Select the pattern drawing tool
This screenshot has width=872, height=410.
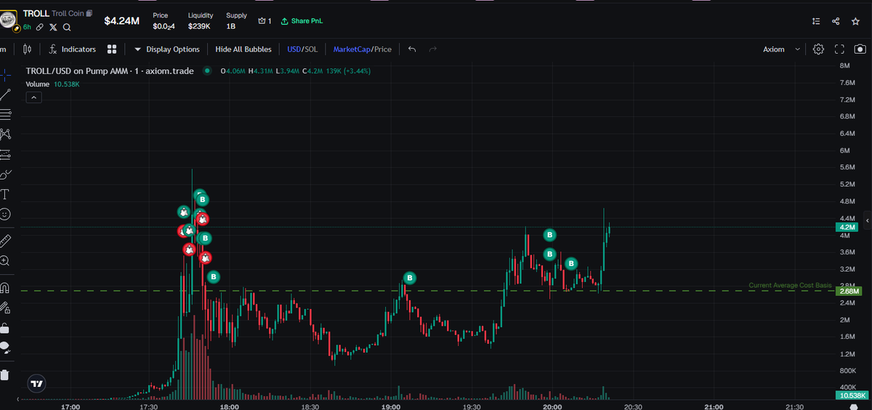coord(5,134)
